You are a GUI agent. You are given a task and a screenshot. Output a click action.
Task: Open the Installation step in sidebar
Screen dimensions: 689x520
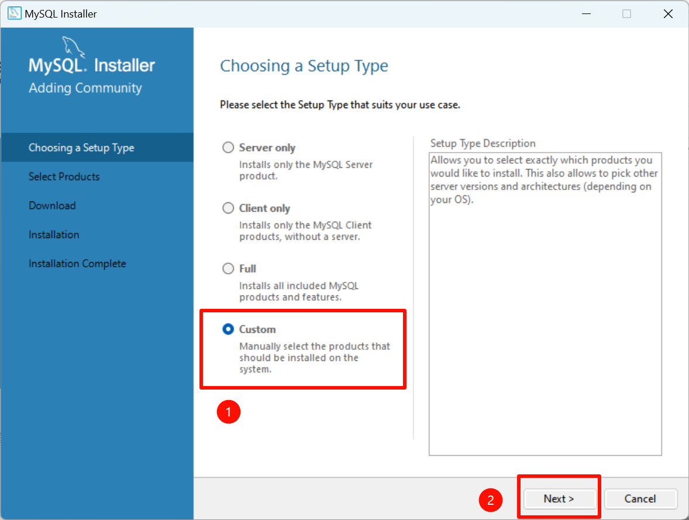tap(54, 235)
